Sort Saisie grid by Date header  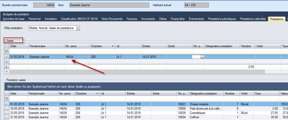coord(19,46)
